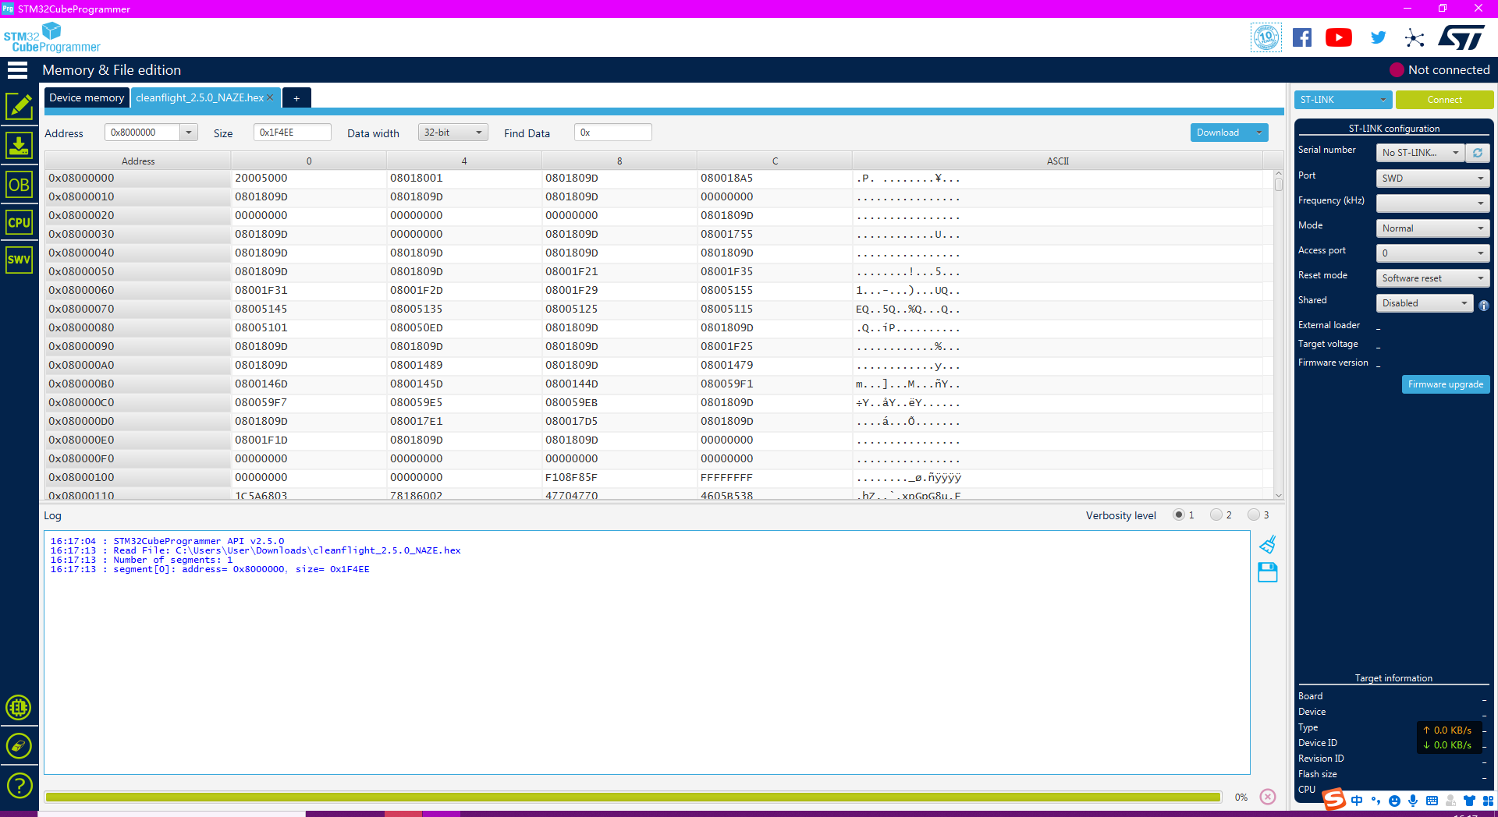Switch to the Device memory tab
The height and width of the screenshot is (817, 1498).
click(x=87, y=97)
